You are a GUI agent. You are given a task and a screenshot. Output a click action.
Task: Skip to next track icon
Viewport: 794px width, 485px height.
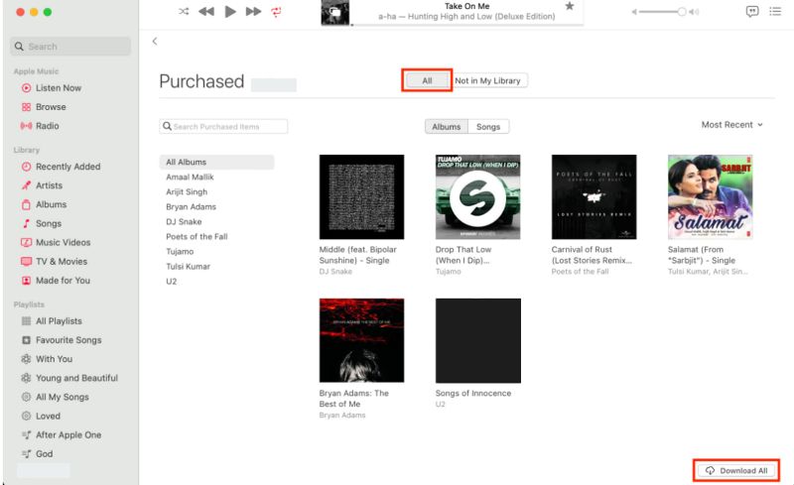tap(253, 11)
